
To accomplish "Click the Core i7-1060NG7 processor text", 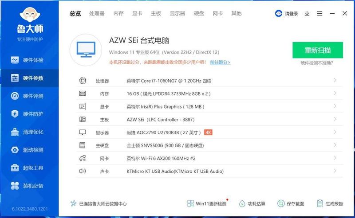I will click(x=169, y=81).
